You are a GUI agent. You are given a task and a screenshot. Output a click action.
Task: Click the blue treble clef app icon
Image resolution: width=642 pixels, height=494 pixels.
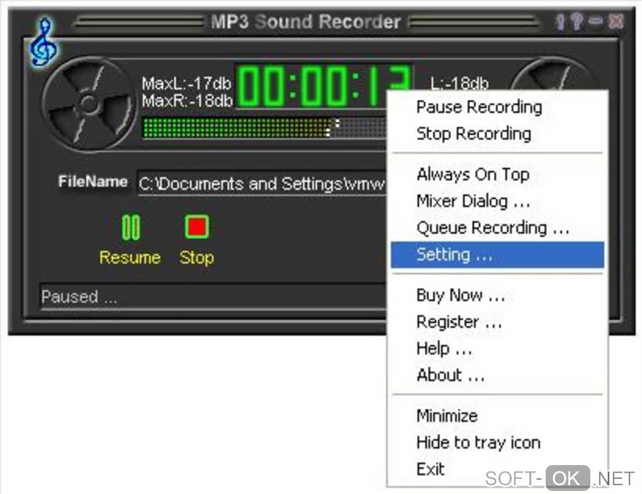click(x=43, y=42)
